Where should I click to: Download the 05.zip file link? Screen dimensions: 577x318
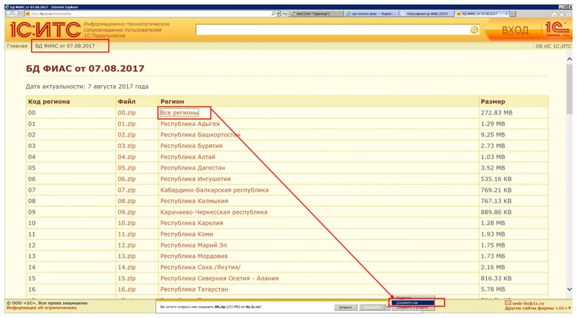pos(126,168)
